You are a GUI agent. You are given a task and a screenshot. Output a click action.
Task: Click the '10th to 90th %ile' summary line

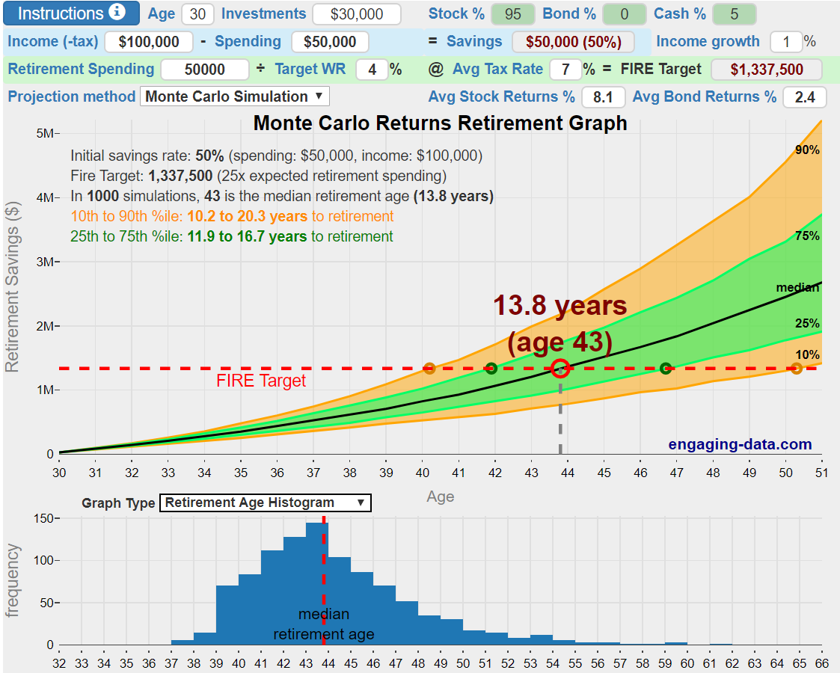(x=232, y=216)
